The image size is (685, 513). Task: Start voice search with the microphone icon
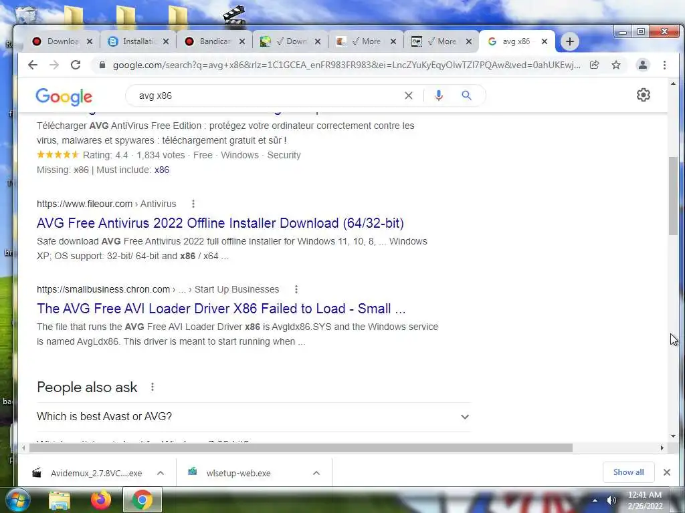(x=439, y=96)
